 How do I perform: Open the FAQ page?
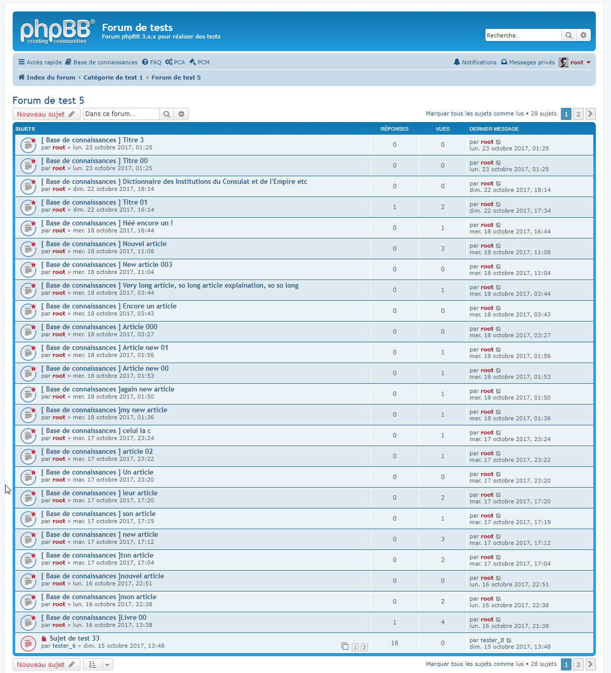click(x=151, y=62)
